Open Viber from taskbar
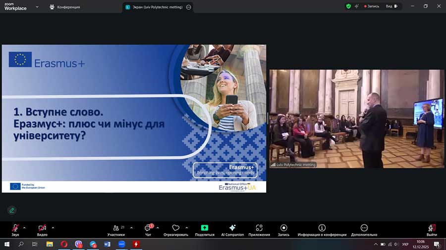Screen dimensions: 446x250 (x=78, y=244)
